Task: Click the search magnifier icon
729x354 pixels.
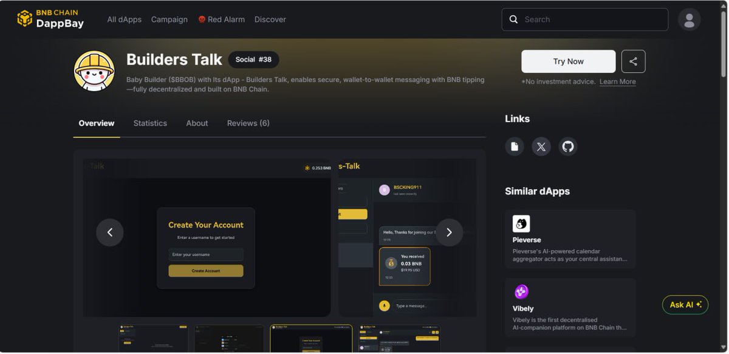Action: 513,19
